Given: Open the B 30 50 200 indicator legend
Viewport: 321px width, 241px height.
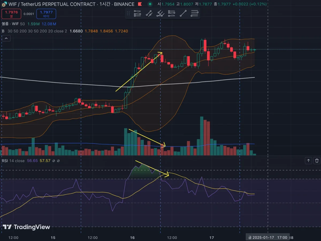Looking at the screenshot, I should (34, 31).
